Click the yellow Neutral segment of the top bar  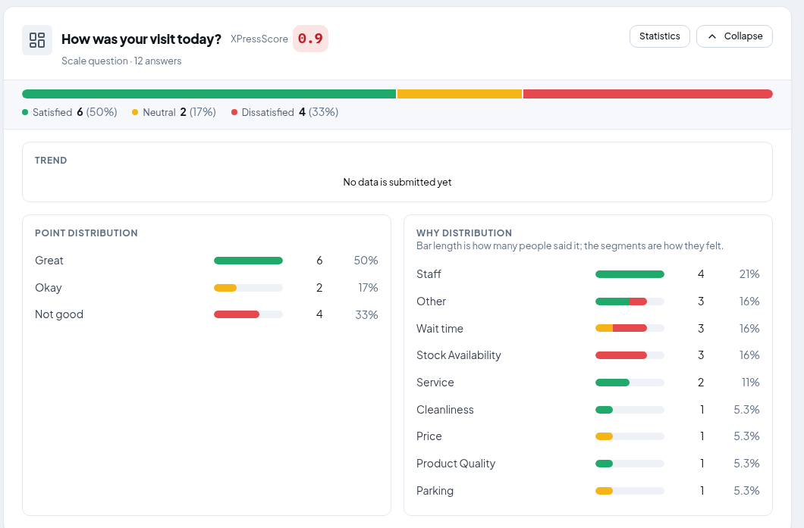tap(460, 94)
